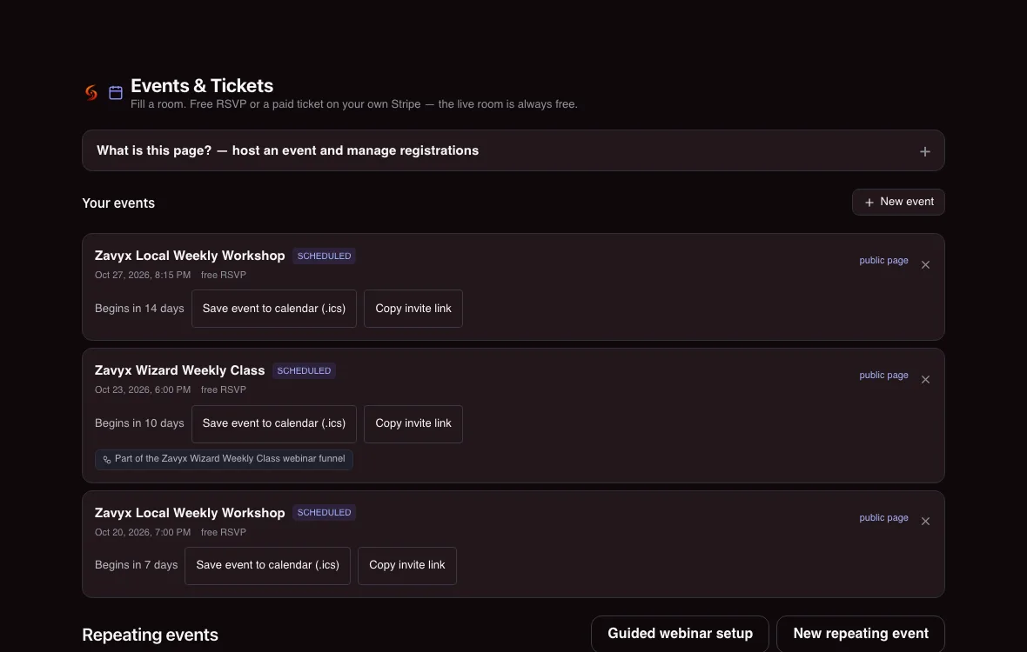This screenshot has height=652, width=1027.
Task: Click the SCHEDULED badge on the Oct 27 workshop
Action: pos(325,256)
